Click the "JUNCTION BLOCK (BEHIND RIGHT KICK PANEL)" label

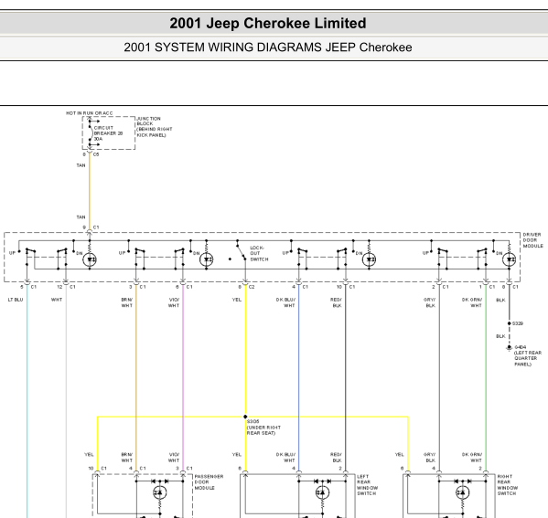154,127
